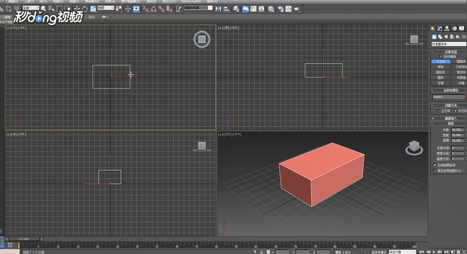This screenshot has height=254, width=467.
Task: Open the 填充 ribbon tab
Action: [92, 17]
